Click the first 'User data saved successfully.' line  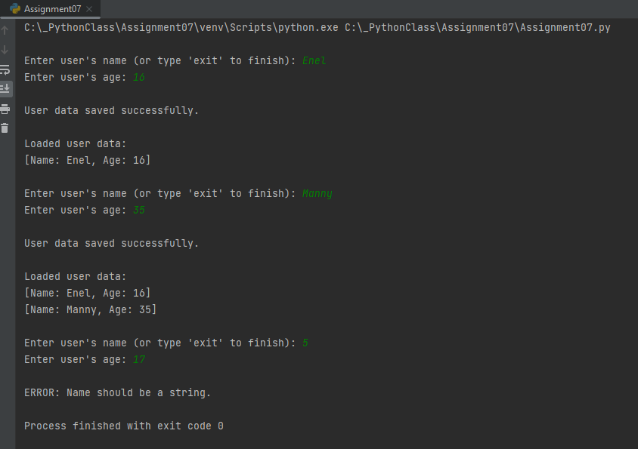tap(111, 110)
